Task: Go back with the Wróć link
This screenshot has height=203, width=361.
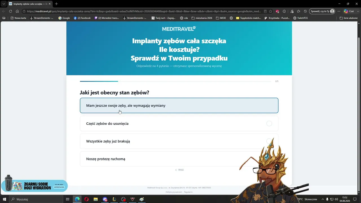Action: 179,170
